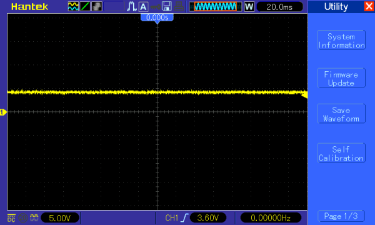Click the pulse waveform trigger icon
The height and width of the screenshot is (225, 375).
click(131, 6)
